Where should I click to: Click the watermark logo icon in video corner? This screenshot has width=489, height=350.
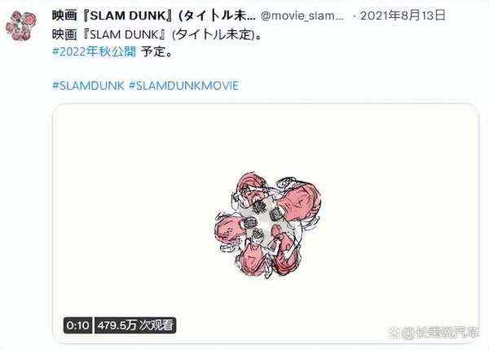[x=394, y=333]
